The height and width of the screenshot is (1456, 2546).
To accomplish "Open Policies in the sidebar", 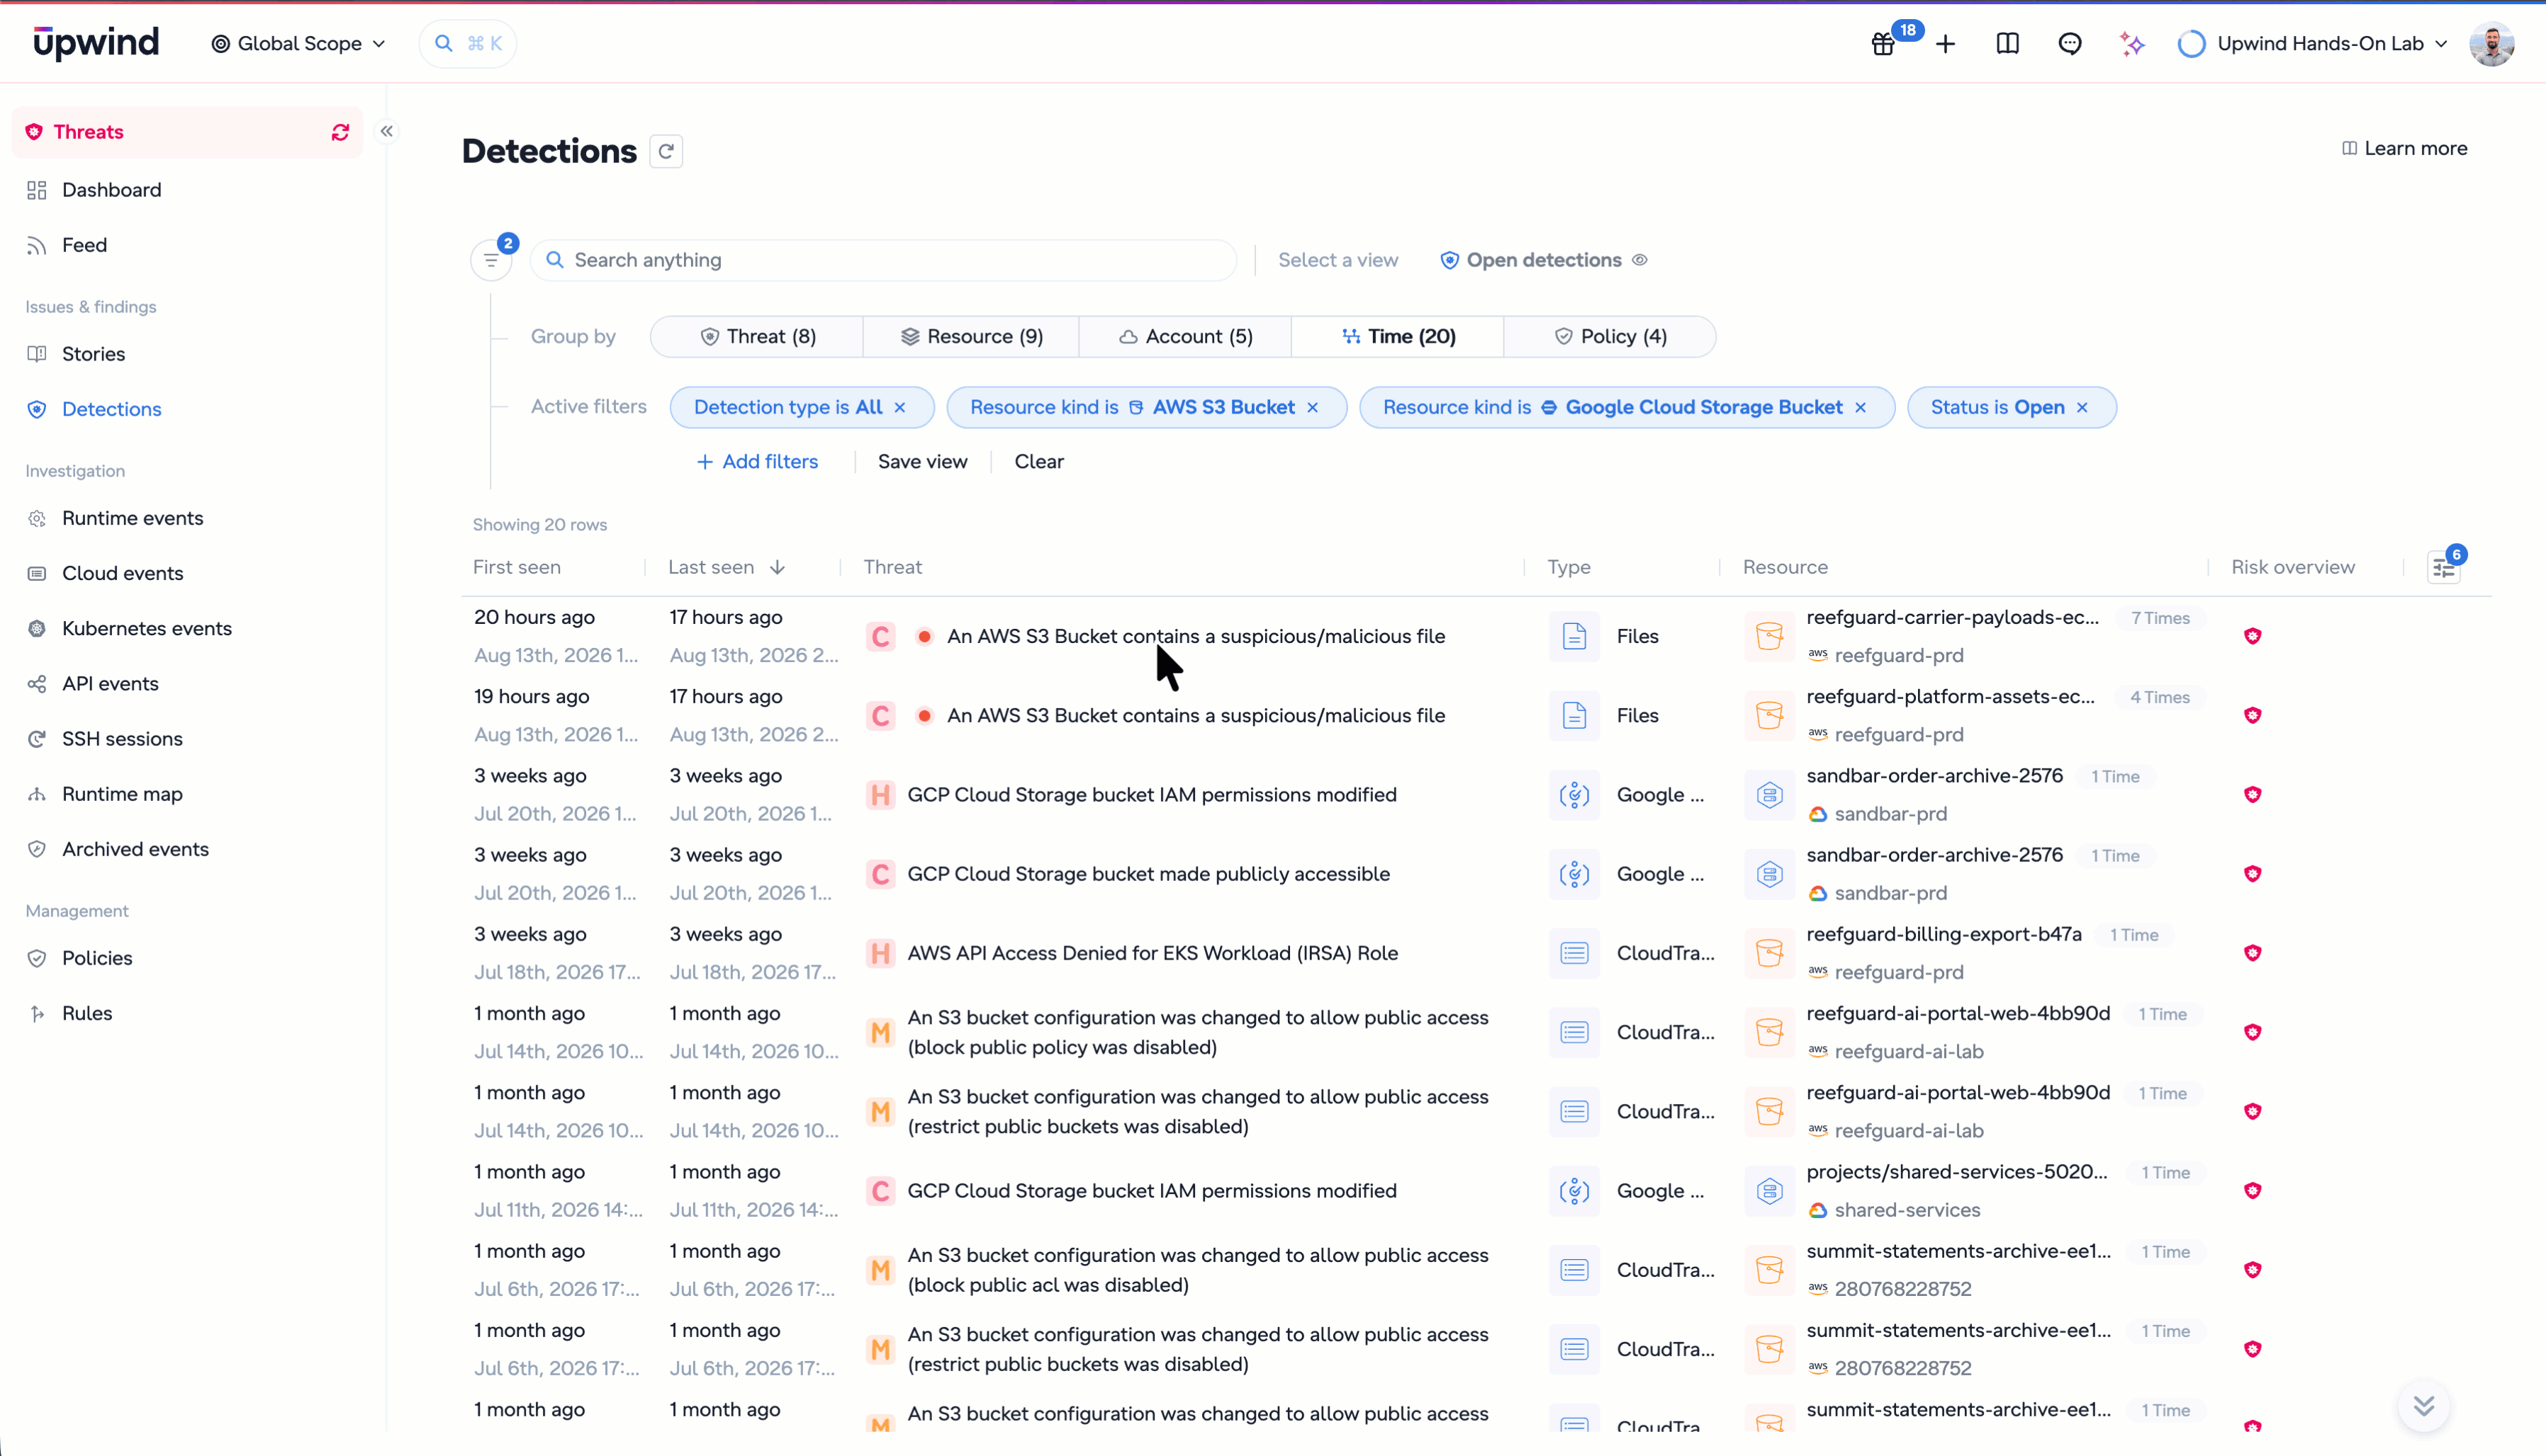I will click(x=97, y=958).
